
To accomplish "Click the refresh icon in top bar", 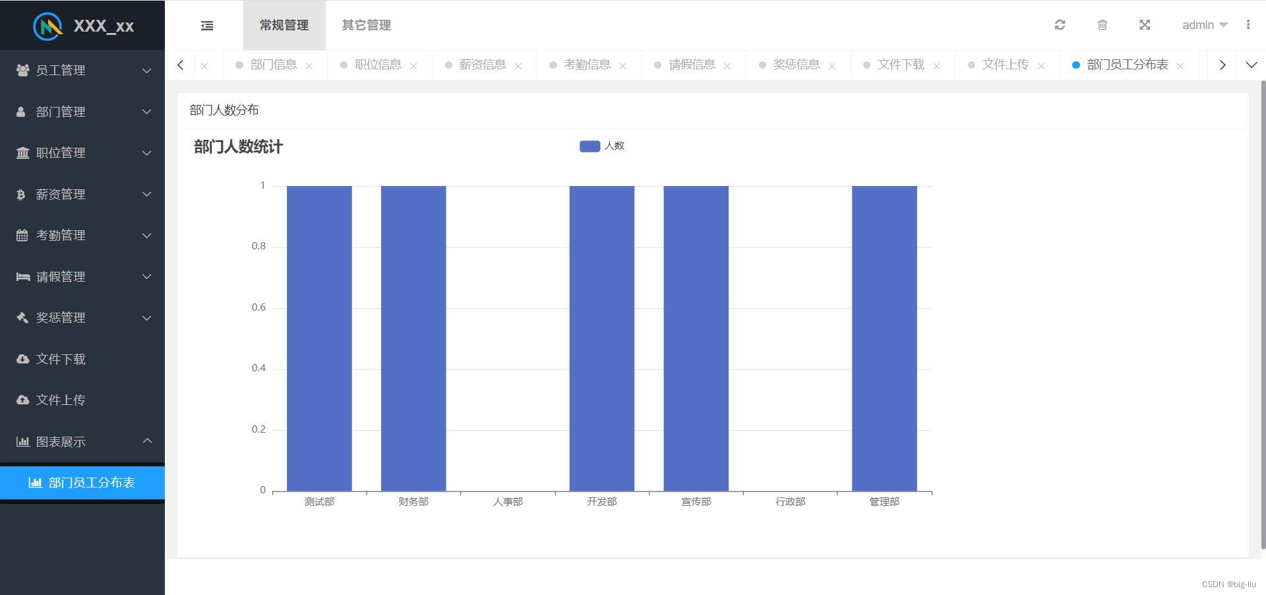I will (x=1060, y=24).
